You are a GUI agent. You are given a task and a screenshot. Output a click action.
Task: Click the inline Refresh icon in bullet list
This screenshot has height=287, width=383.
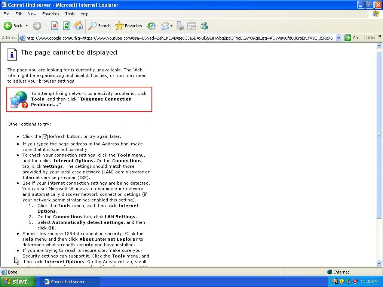point(45,137)
